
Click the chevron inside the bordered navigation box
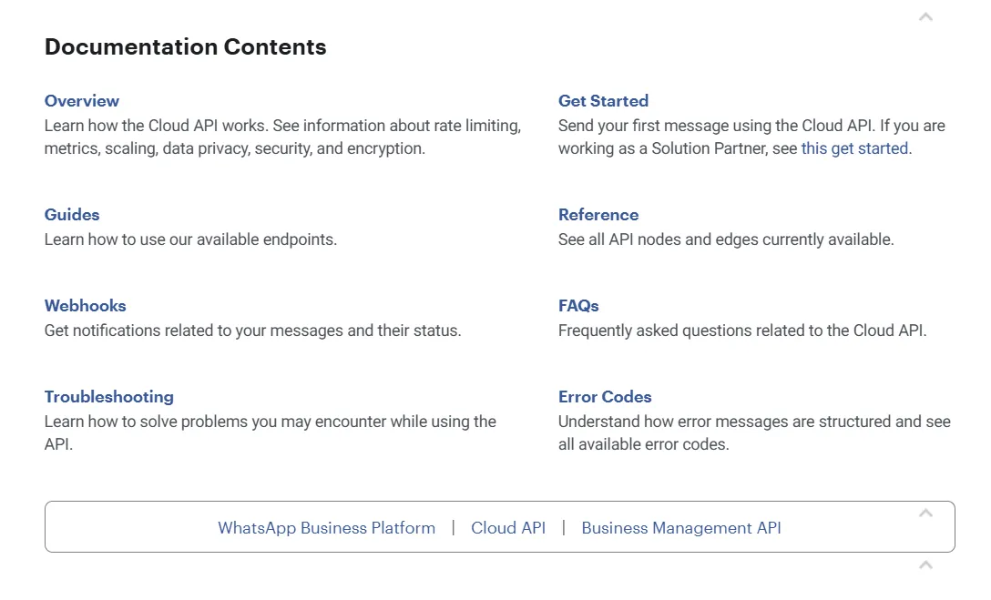tap(925, 513)
